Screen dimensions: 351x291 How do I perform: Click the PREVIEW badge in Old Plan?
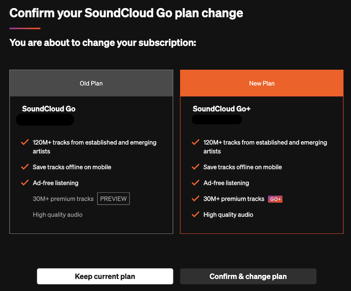(113, 199)
